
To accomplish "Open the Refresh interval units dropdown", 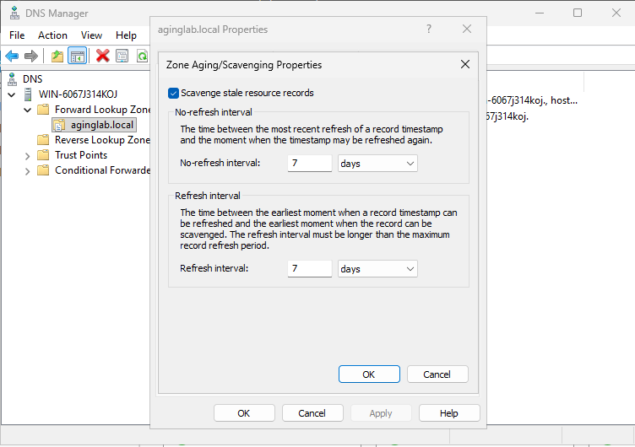I will point(377,268).
